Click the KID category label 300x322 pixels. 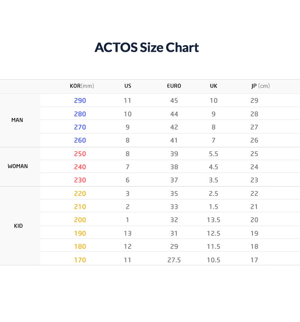18,226
